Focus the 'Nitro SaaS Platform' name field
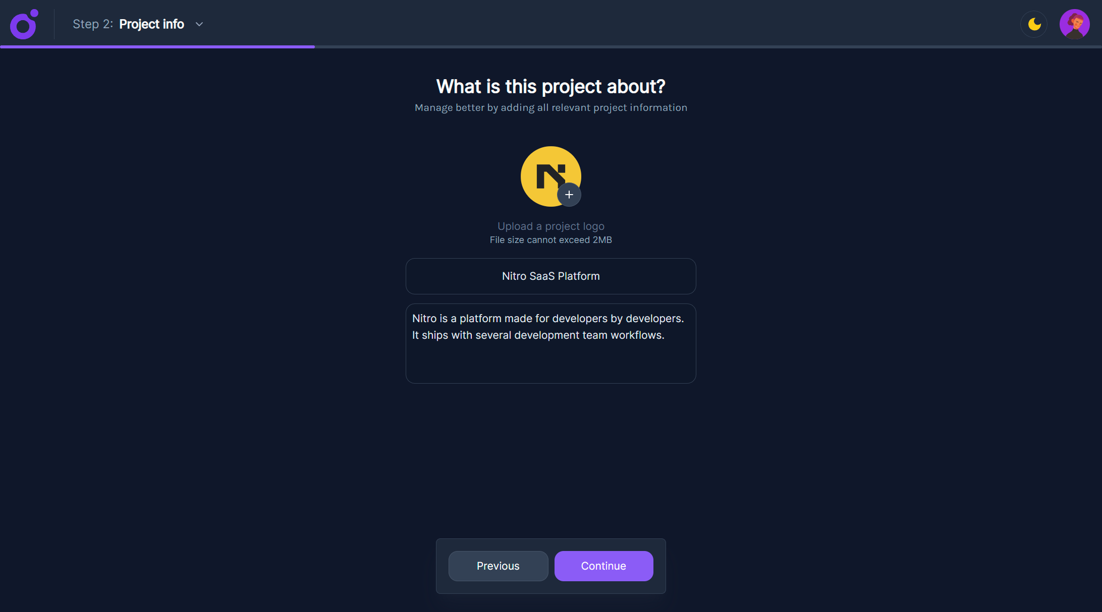Image resolution: width=1102 pixels, height=612 pixels. pos(550,276)
